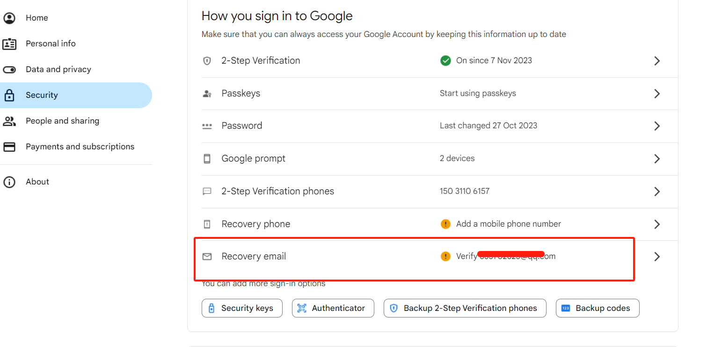Viewport: 707px width, 347px height.
Task: Click the About info icon
Action: click(x=9, y=182)
